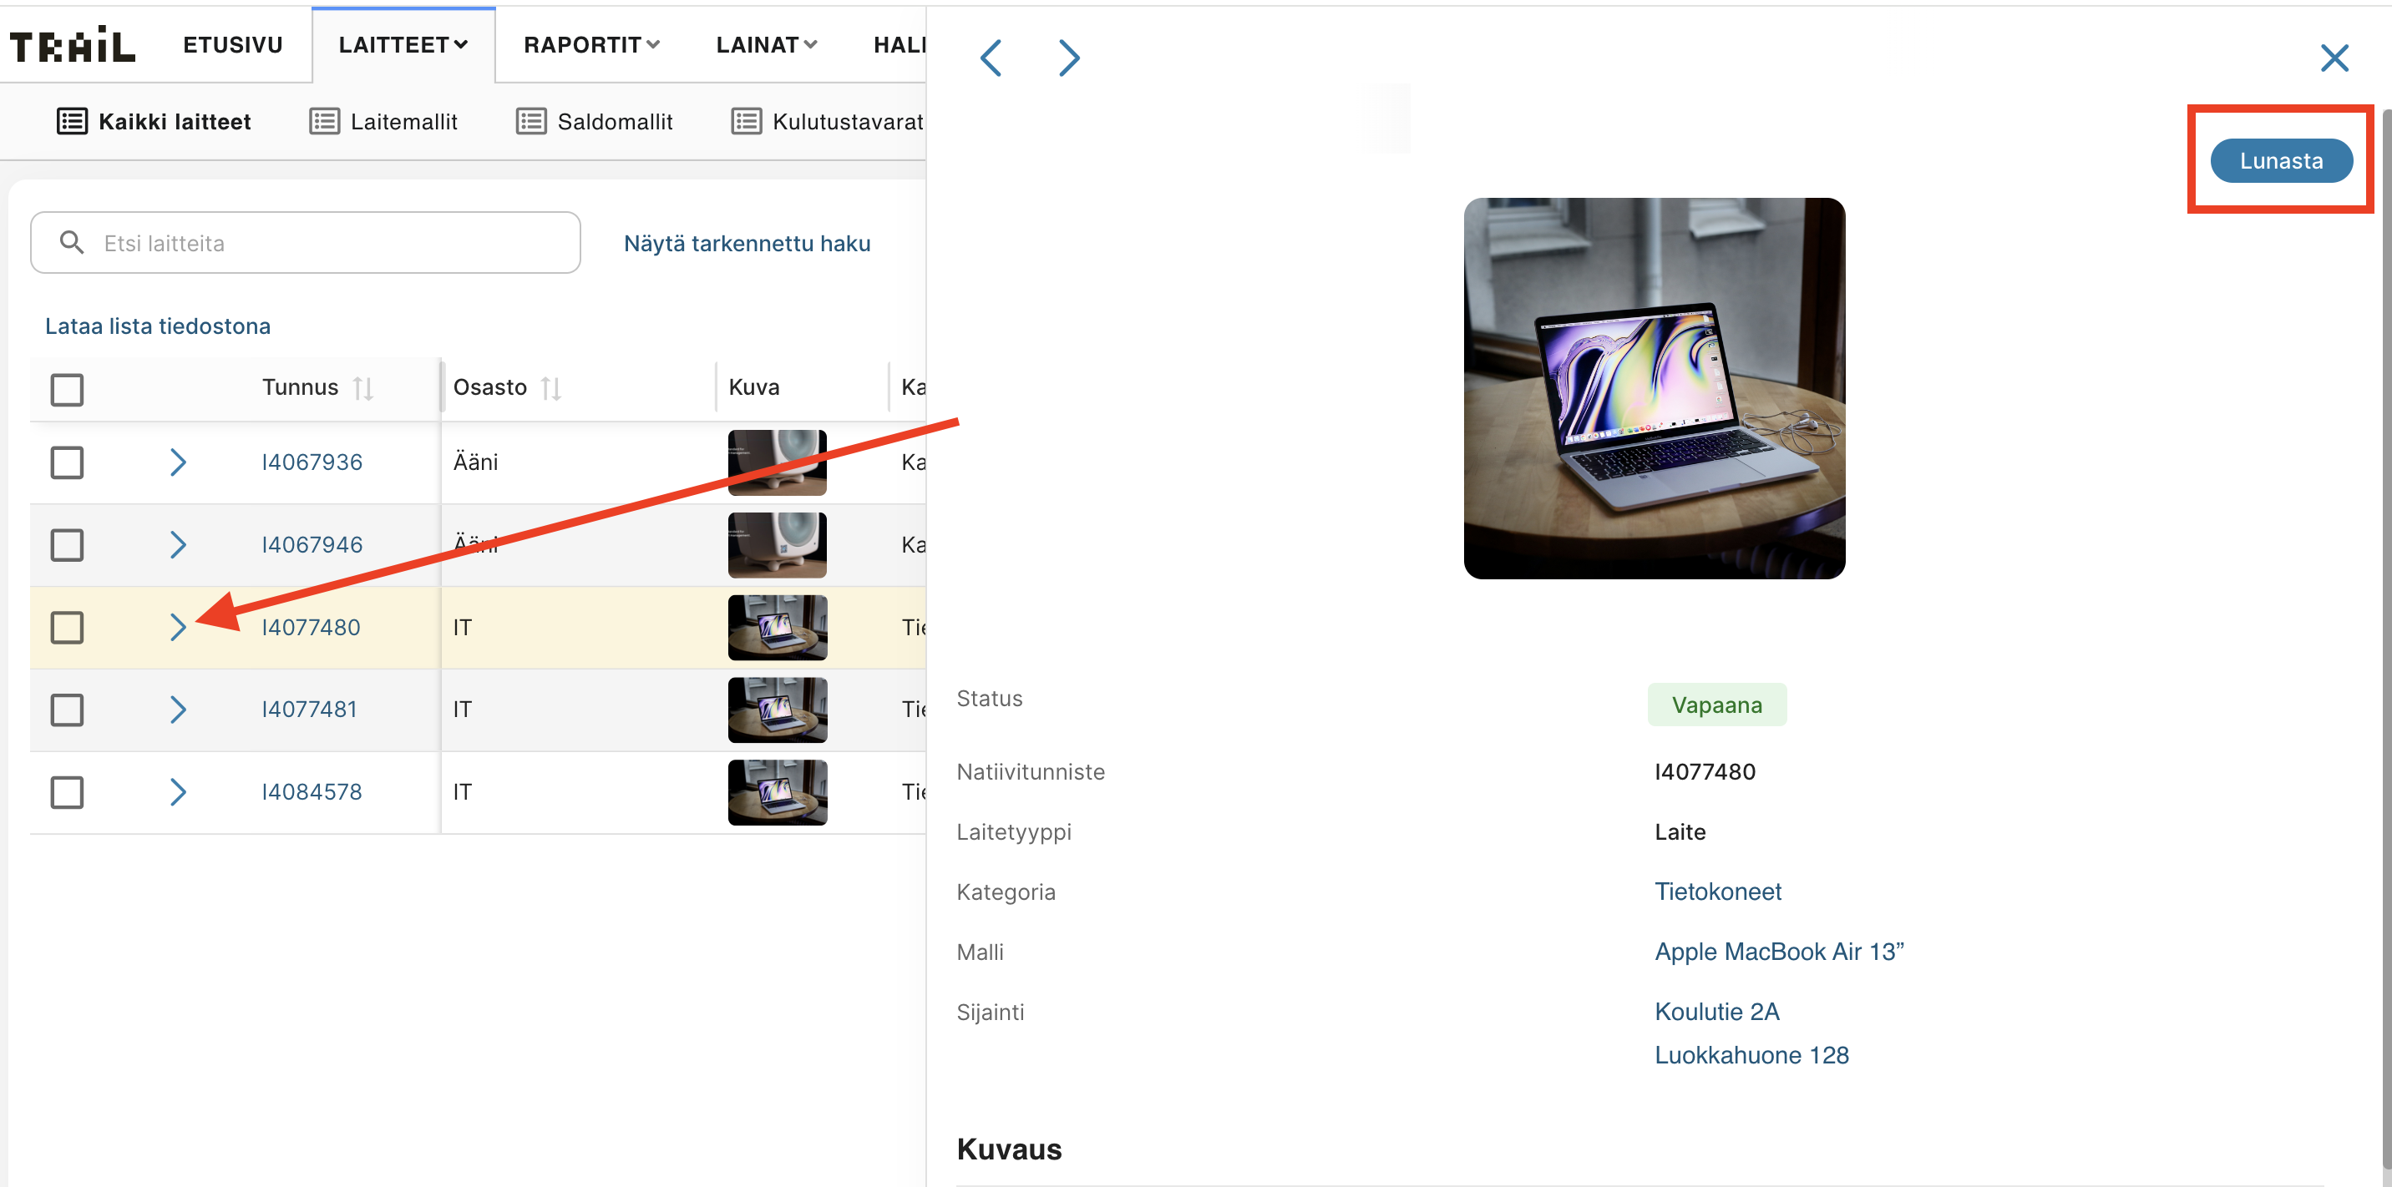Click the search magnifier icon
The height and width of the screenshot is (1187, 2392).
[x=72, y=242]
